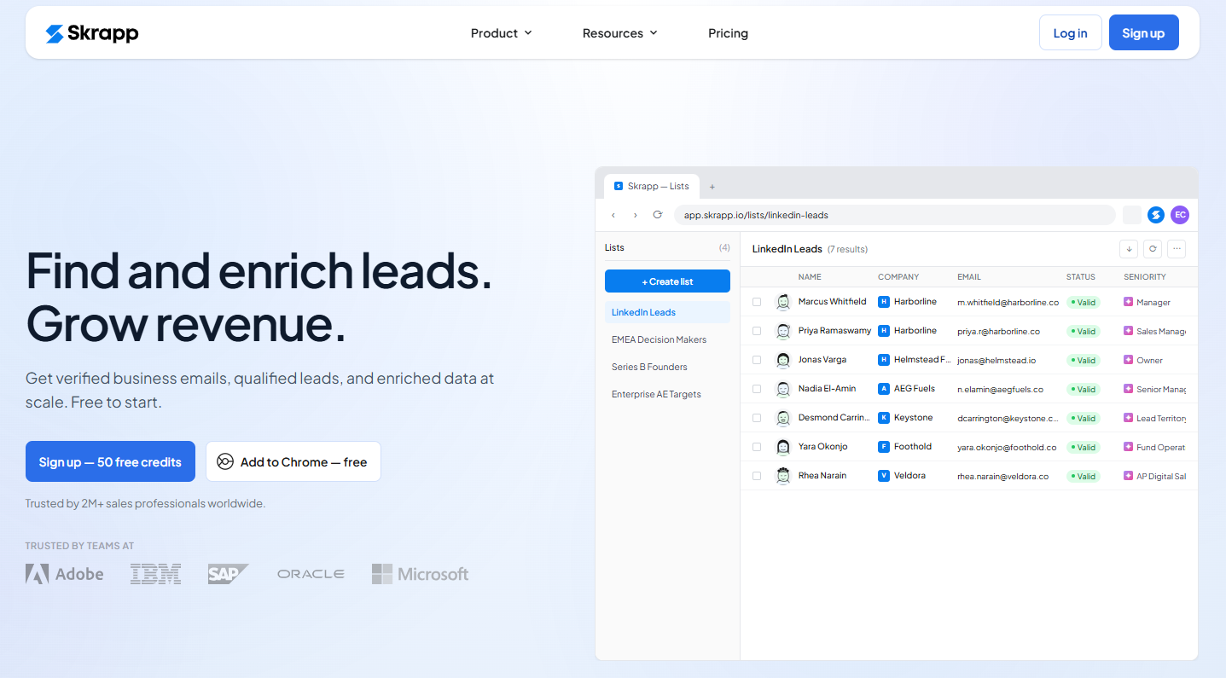Viewport: 1226px width, 678px height.
Task: Select Rhea Narain's row checkbox
Action: point(757,476)
